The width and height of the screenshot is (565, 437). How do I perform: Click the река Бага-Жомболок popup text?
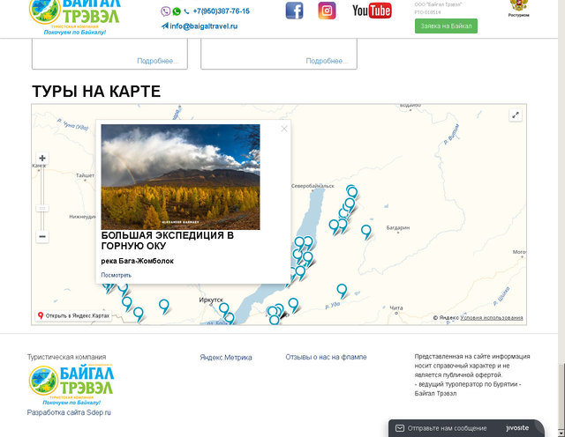138,261
